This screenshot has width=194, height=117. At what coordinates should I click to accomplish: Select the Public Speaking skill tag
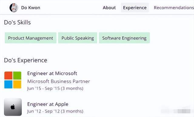(x=78, y=38)
